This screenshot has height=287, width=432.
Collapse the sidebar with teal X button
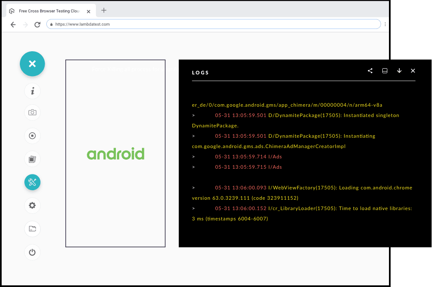[x=32, y=64]
